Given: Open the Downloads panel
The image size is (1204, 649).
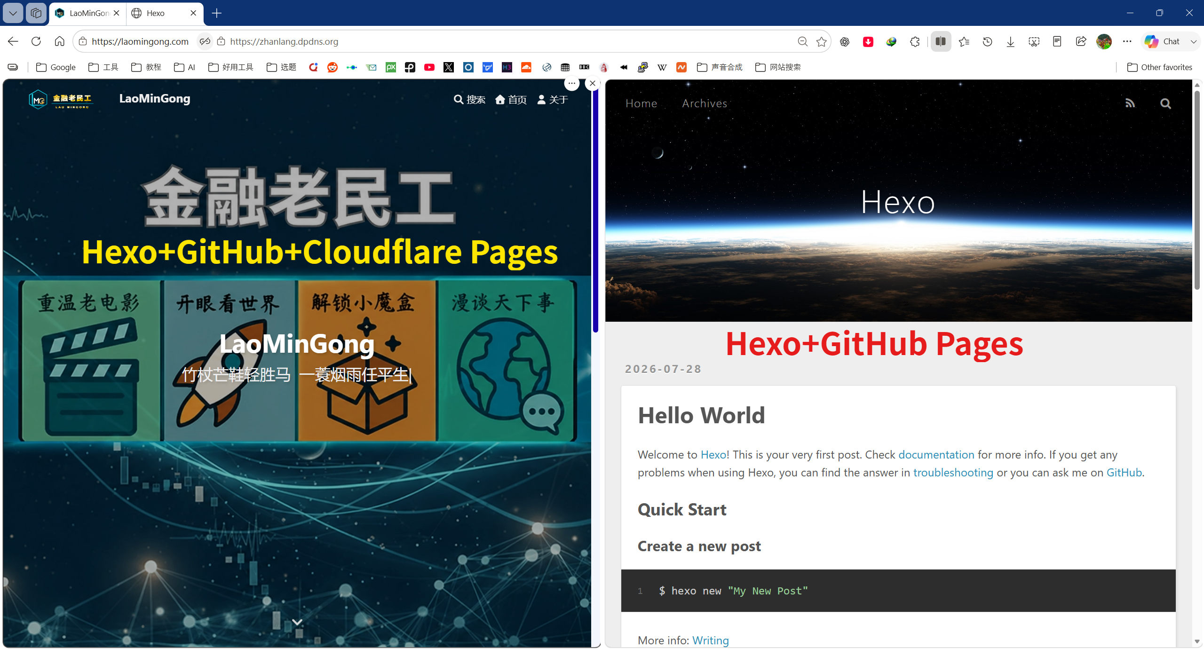Looking at the screenshot, I should tap(1010, 41).
